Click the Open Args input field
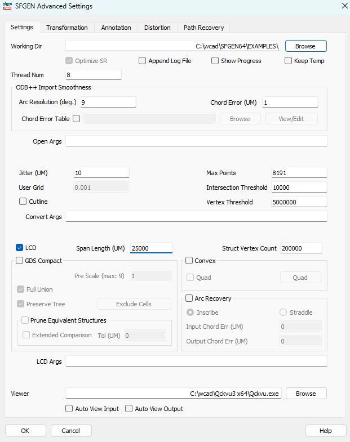Screen dimensions: 350x442 (x=196, y=141)
